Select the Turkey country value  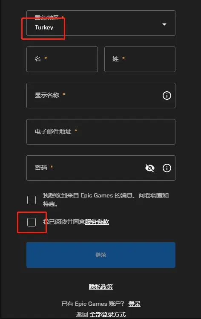(44, 27)
